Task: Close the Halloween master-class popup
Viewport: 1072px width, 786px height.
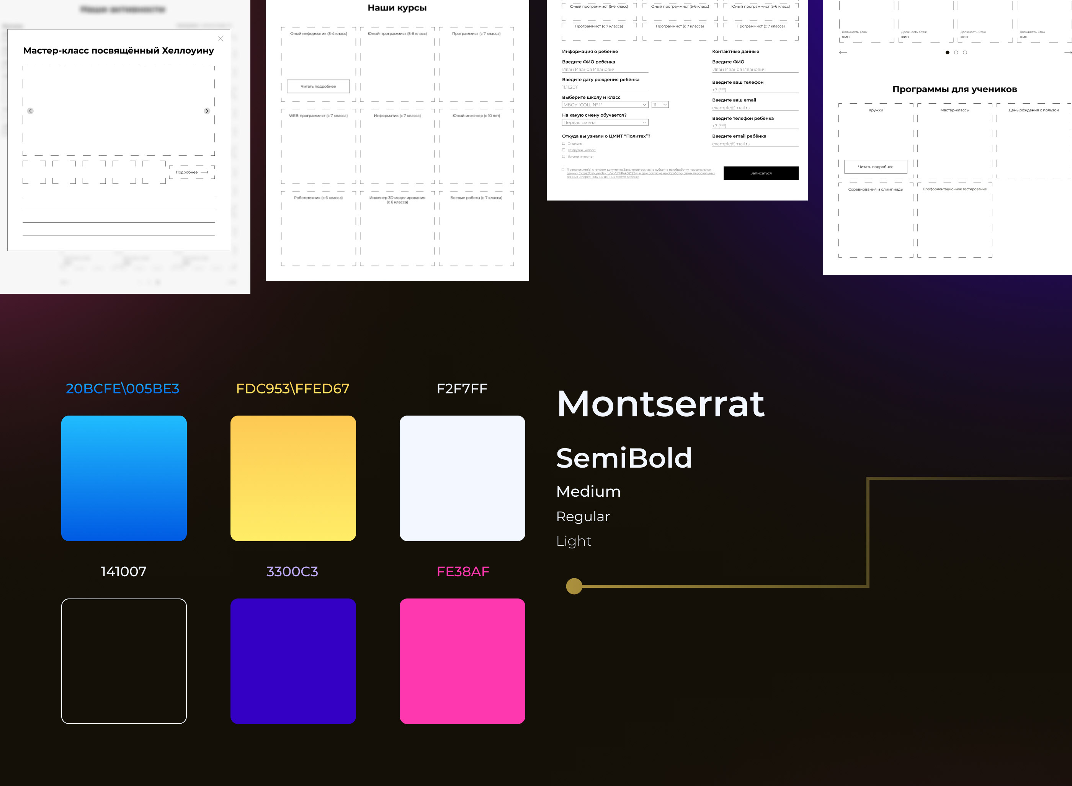Action: tap(221, 39)
